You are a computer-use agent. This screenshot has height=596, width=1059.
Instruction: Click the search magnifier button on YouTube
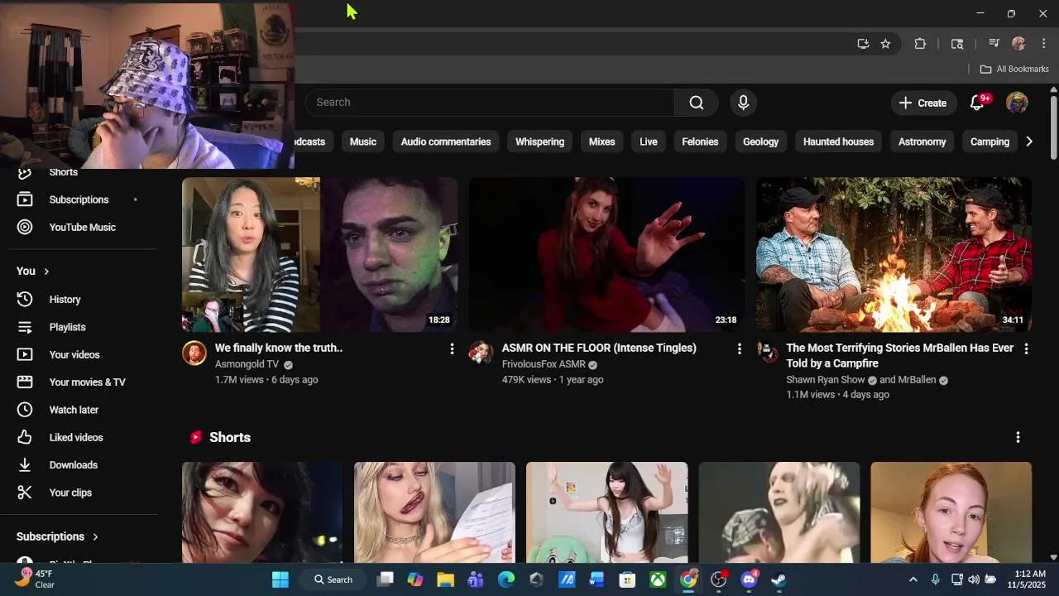point(697,103)
